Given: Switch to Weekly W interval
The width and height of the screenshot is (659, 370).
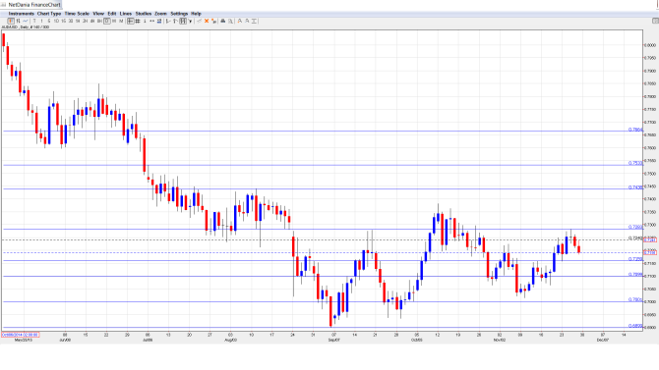Looking at the screenshot, I should 114,21.
